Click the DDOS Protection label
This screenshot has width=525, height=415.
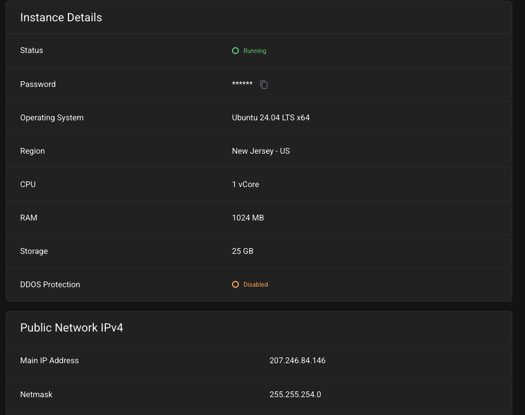[x=50, y=284]
